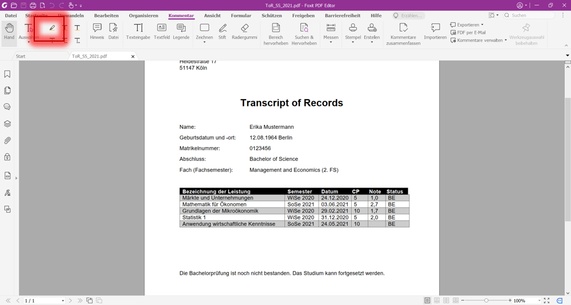The image size is (571, 305).
Task: Click Bereich hervorheben area highlight tool
Action: click(276, 34)
